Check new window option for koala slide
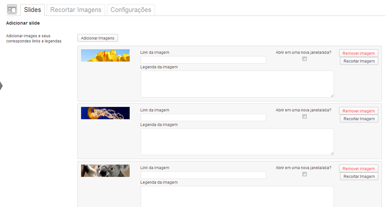The width and height of the screenshot is (390, 207). tap(304, 174)
